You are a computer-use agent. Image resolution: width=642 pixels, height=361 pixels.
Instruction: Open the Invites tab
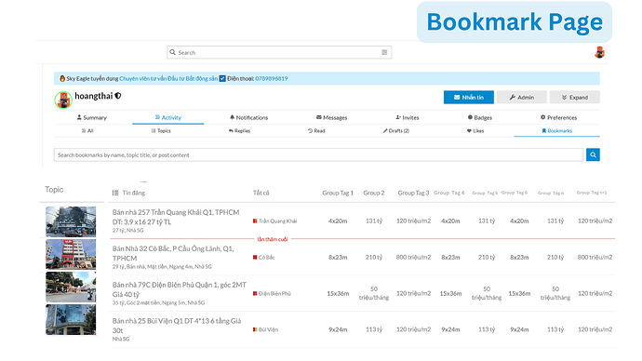(x=408, y=117)
